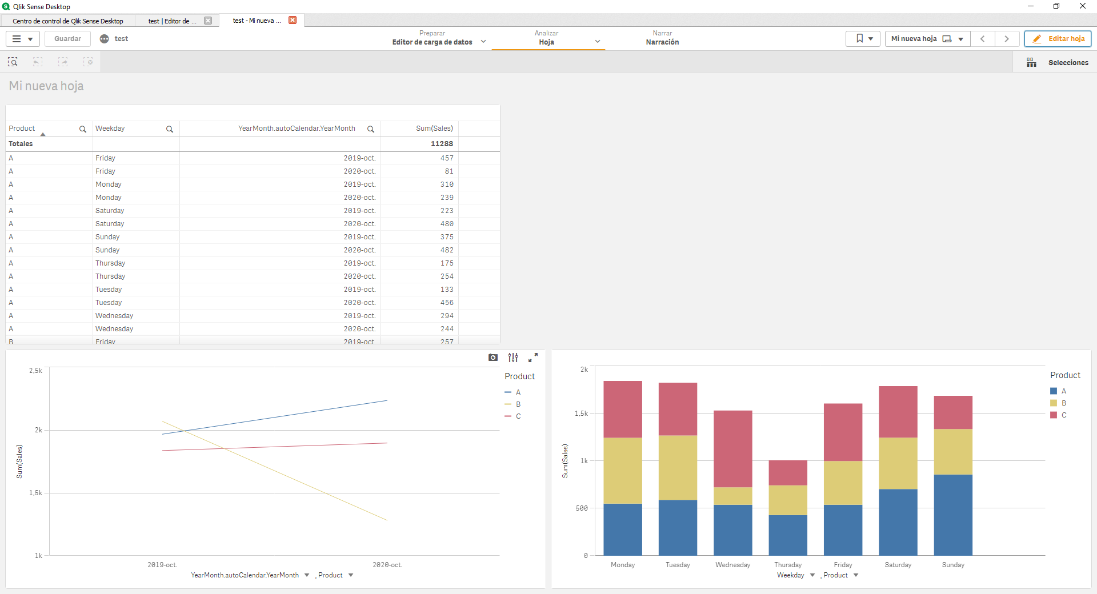The width and height of the screenshot is (1097, 594).
Task: Open the Mi nueva hoja sheet selector dropdown
Action: pyautogui.click(x=959, y=39)
